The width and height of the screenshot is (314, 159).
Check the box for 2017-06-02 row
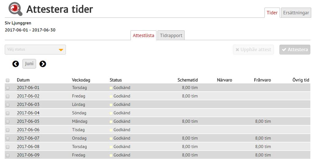[x=8, y=96]
